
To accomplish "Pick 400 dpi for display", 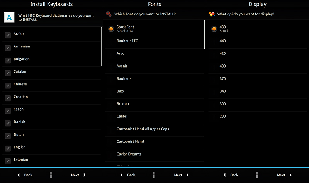I will tap(222, 66).
